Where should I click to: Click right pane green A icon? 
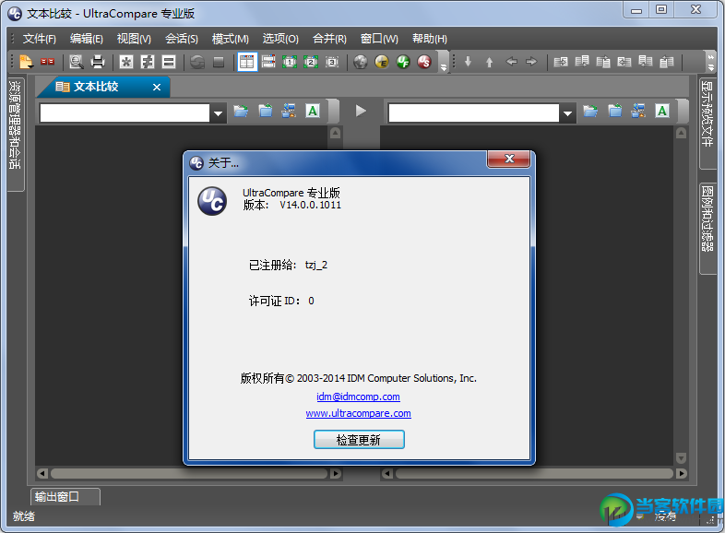pyautogui.click(x=662, y=111)
